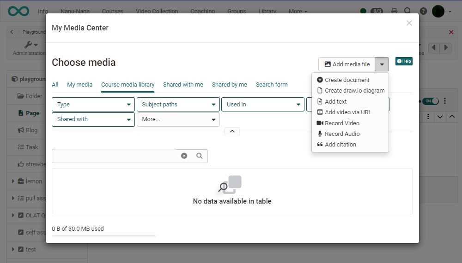462x263 pixels.
Task: Expand the Shared with filter dropdown
Action: [93, 119]
